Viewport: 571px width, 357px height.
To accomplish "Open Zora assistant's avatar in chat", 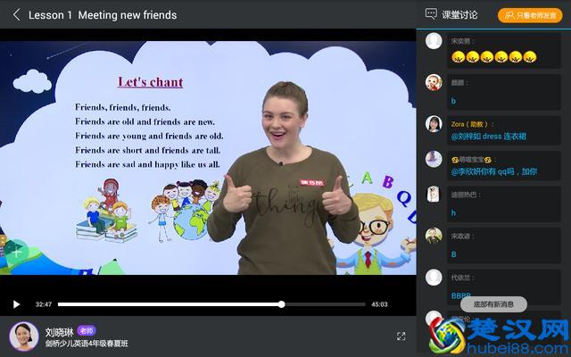I will coord(434,124).
